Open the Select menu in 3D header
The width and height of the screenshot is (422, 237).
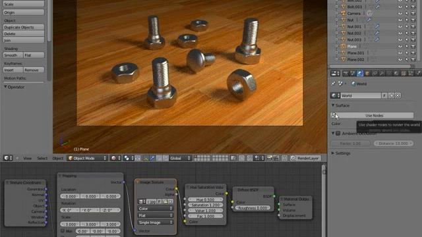(42, 158)
